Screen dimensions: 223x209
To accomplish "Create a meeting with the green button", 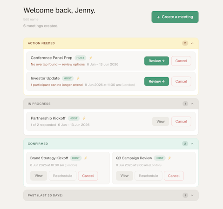I will click(x=175, y=17).
